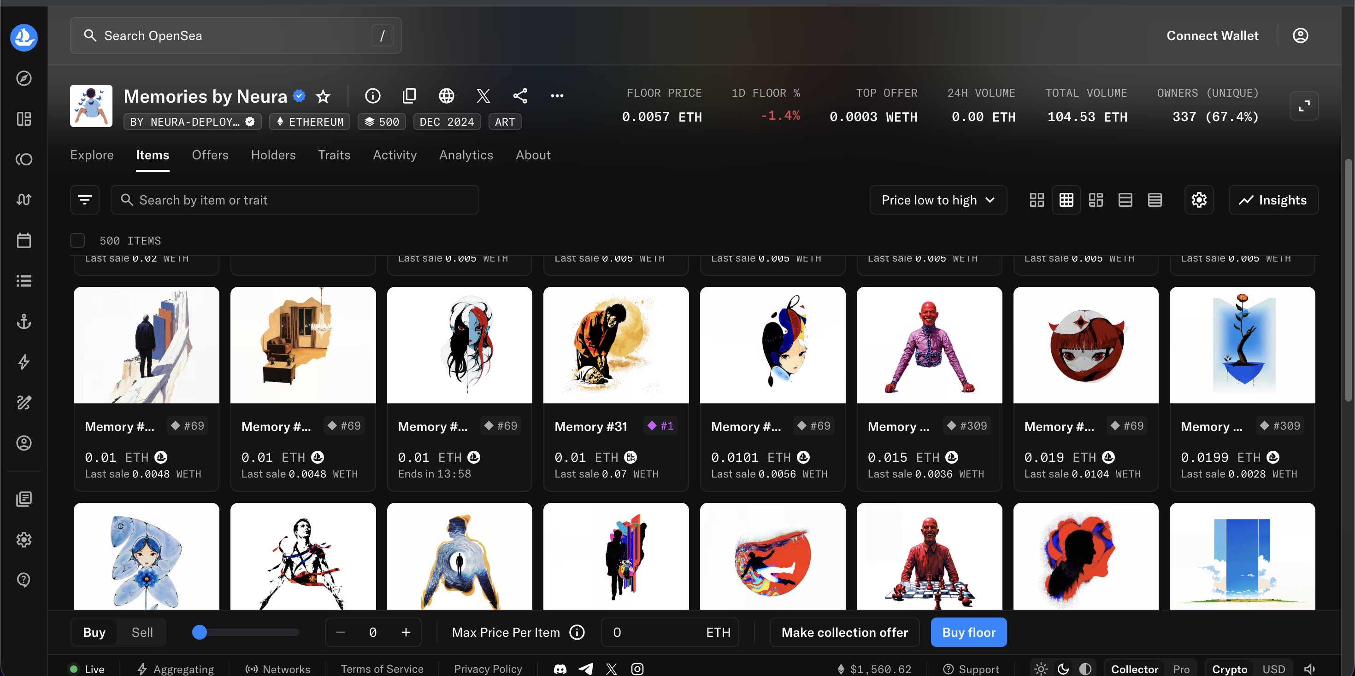Open the About tab
This screenshot has height=676, width=1355.
[533, 155]
